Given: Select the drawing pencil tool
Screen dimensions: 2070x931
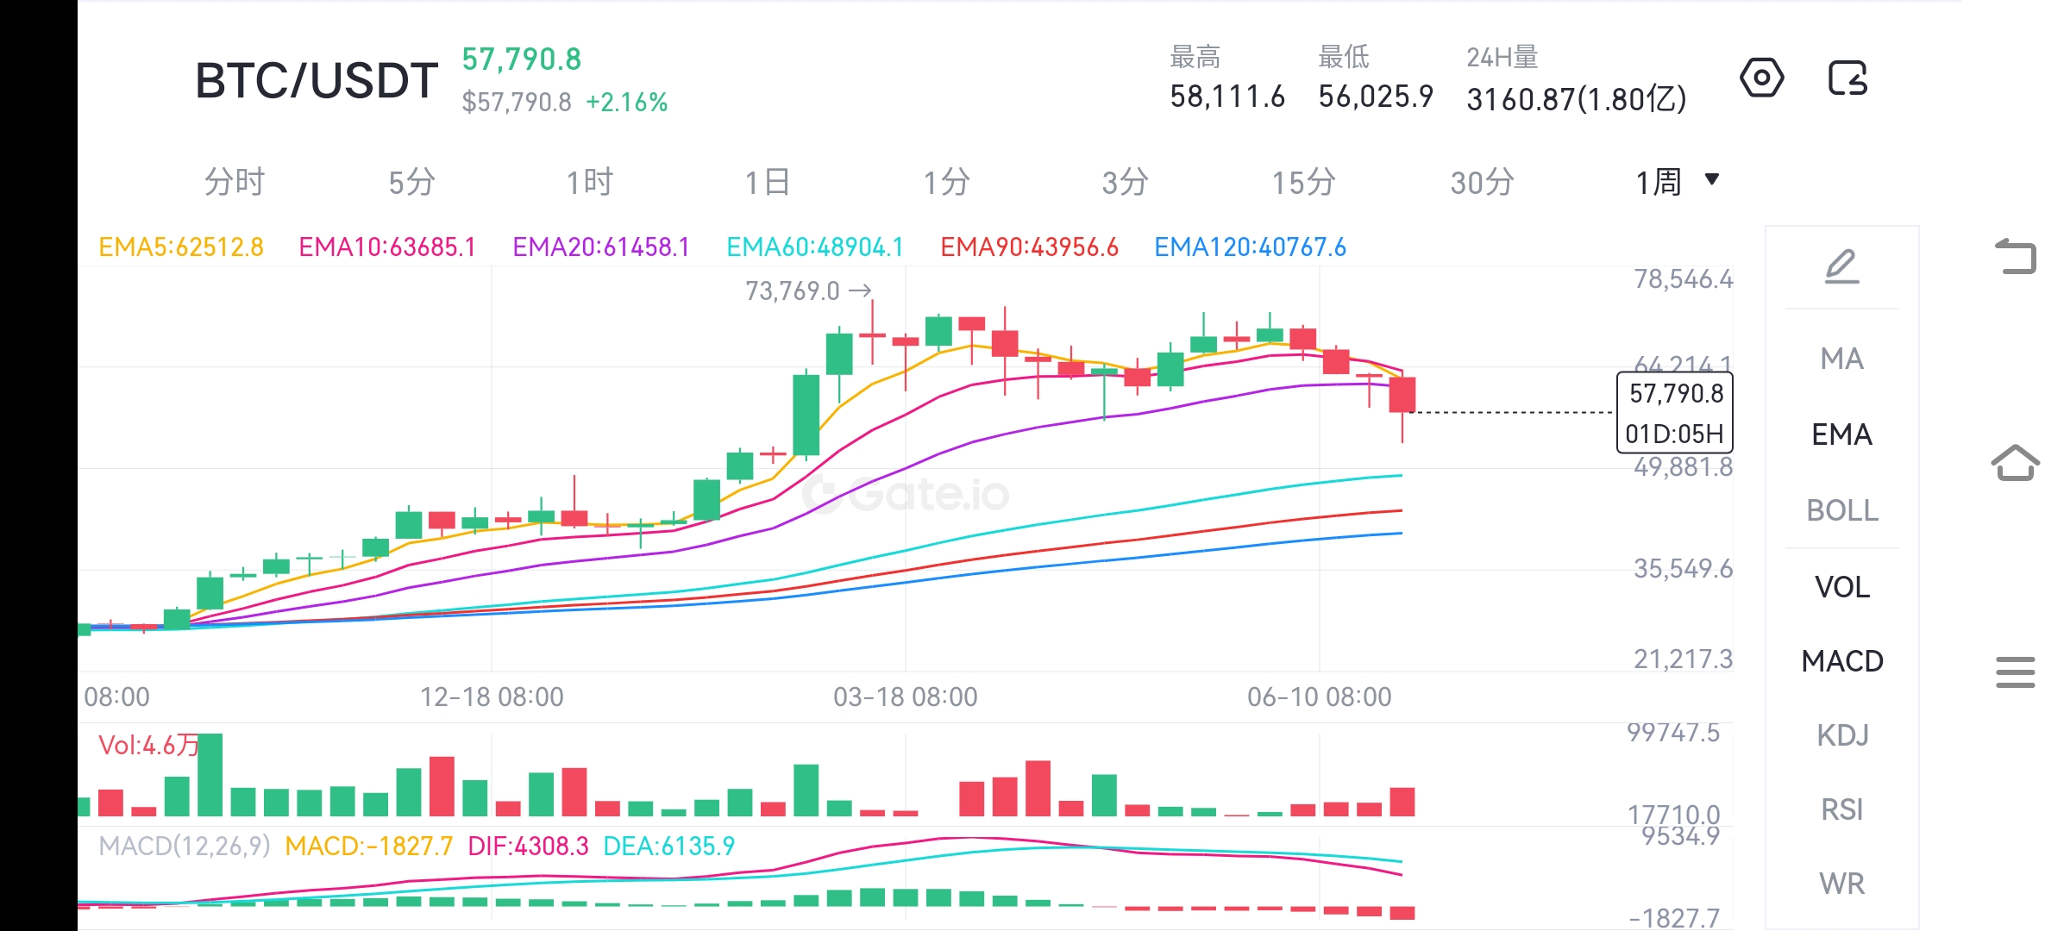Looking at the screenshot, I should coord(1841,266).
